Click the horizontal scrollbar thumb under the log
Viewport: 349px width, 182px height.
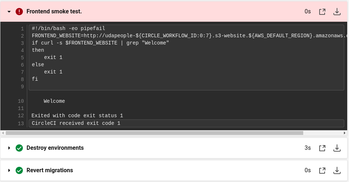click(x=154, y=133)
